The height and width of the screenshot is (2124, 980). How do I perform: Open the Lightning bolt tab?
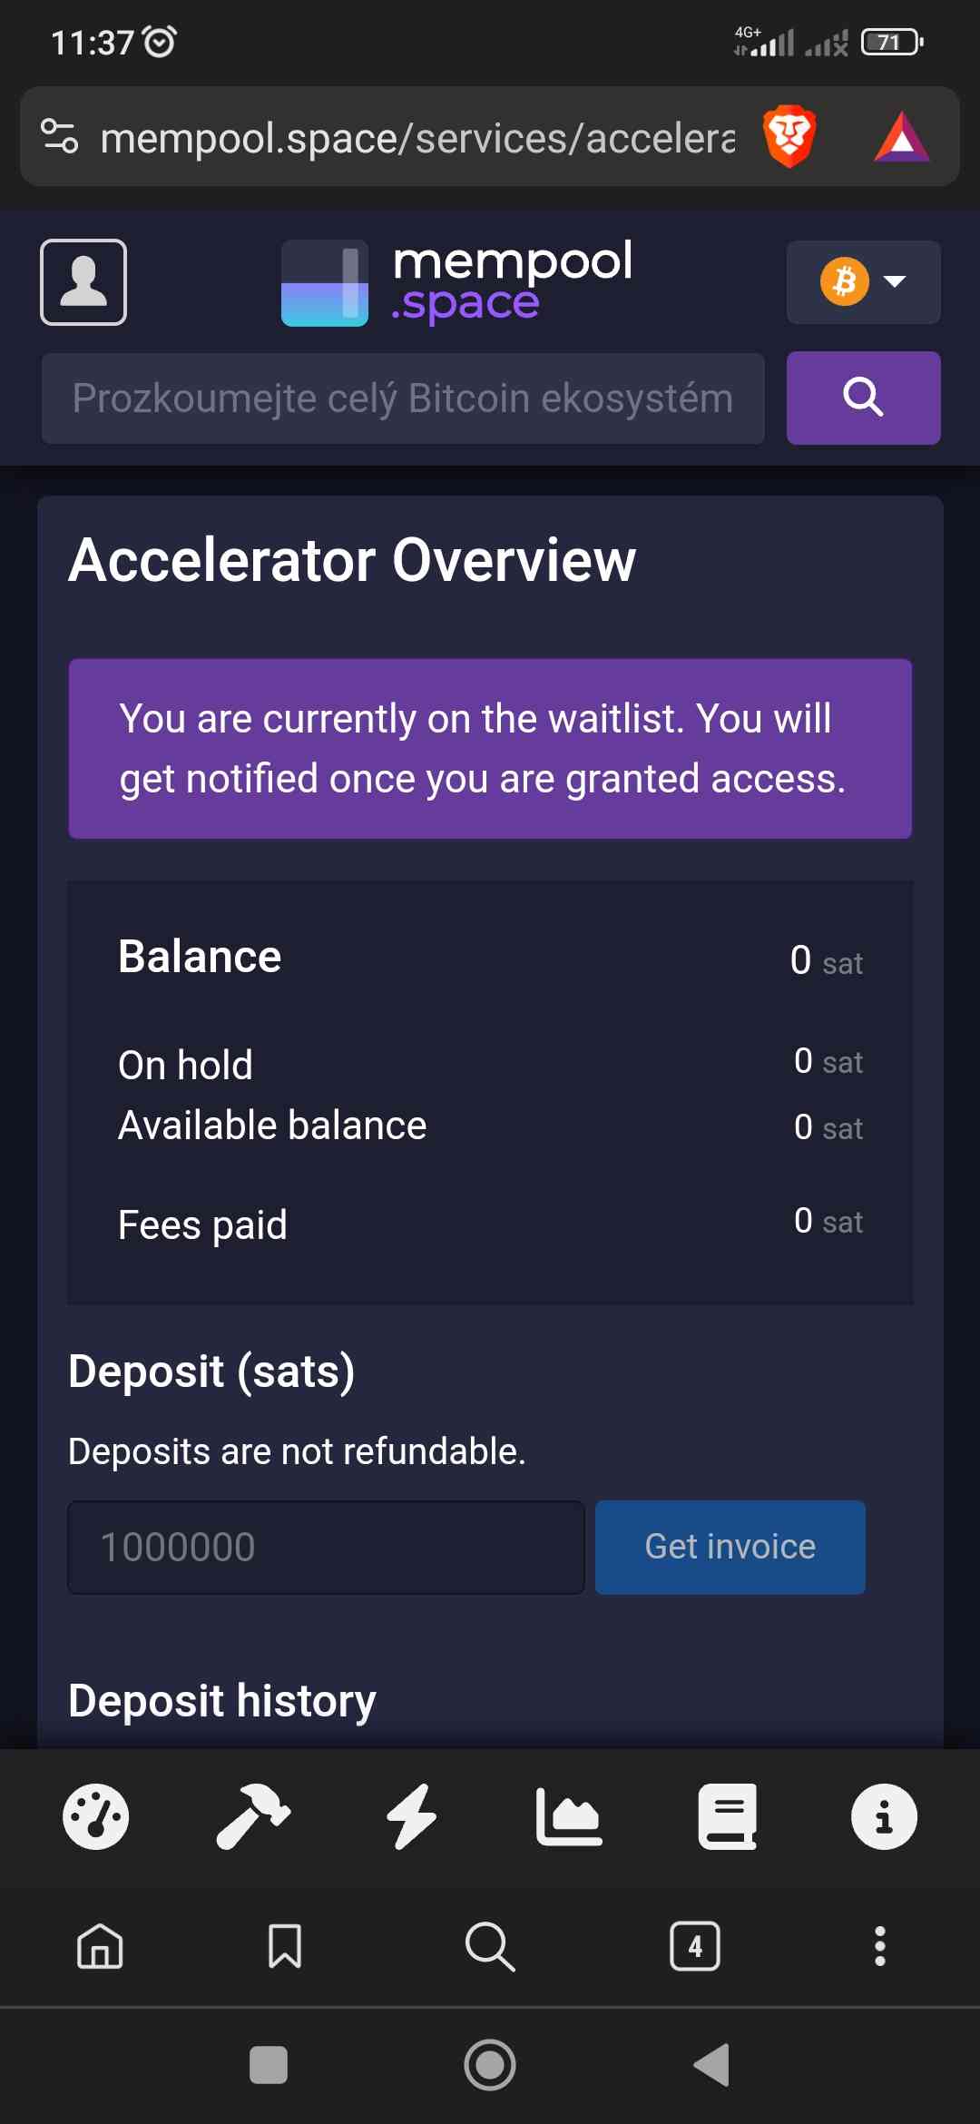tap(412, 1816)
